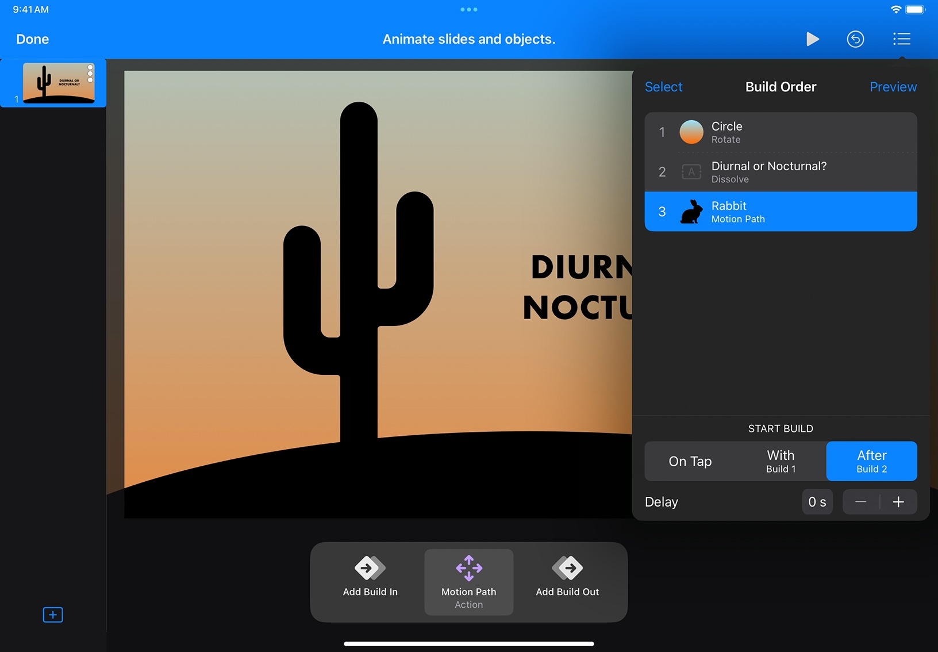Tap the undo icon in toolbar

pos(855,39)
